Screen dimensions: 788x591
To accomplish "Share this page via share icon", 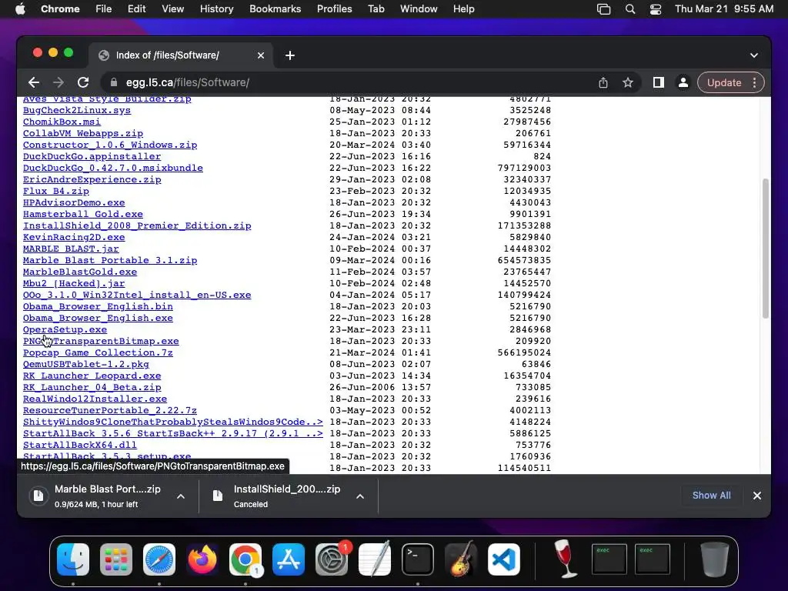I will [x=603, y=82].
